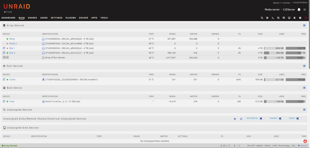310x148 pixels.
Task: Click the CJEServer server name
Action: [x=289, y=10]
